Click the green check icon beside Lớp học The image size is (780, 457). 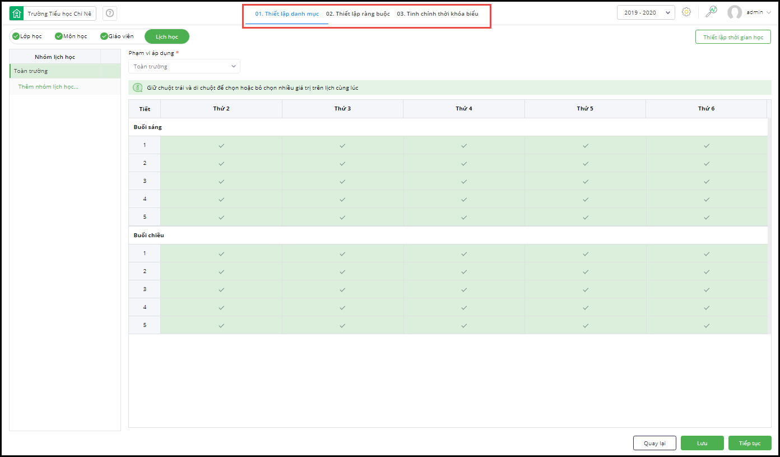coord(16,36)
